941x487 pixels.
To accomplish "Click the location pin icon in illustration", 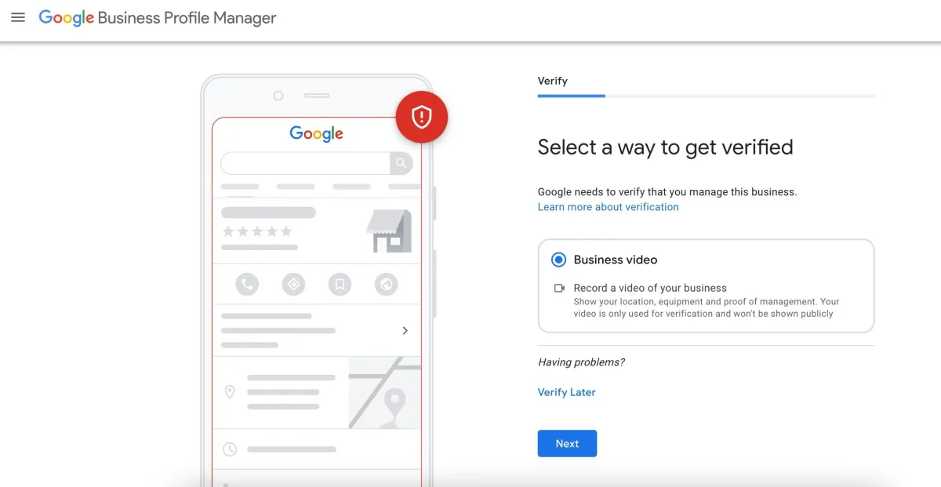I will tap(230, 391).
